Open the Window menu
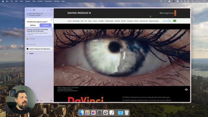208x117 pixels. pyautogui.click(x=57, y=1)
